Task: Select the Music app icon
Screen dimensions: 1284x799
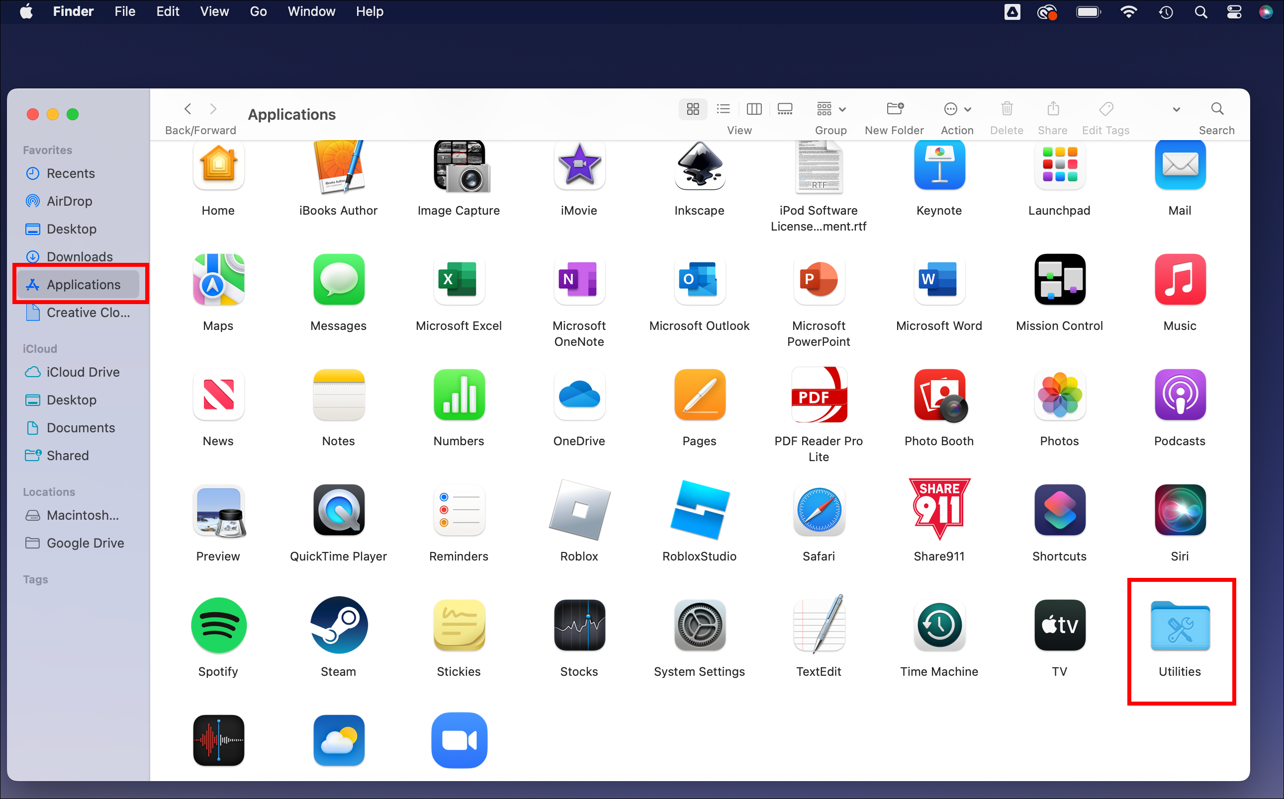Action: 1180,280
